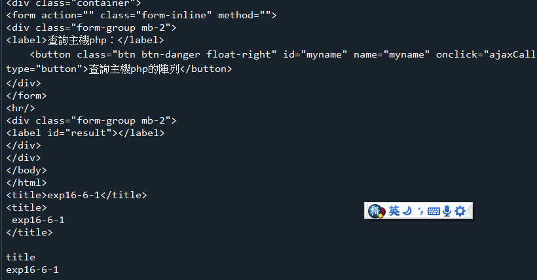Open the soft keyboard from IME toolbar
This screenshot has height=280, width=537.
pos(434,211)
